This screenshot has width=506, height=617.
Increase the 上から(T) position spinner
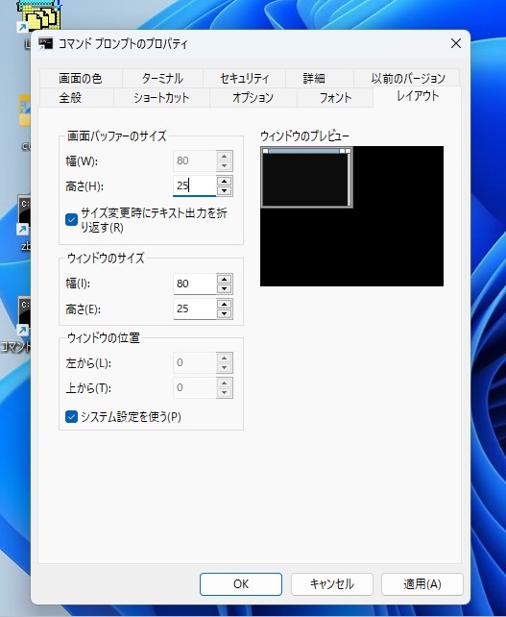tap(225, 383)
